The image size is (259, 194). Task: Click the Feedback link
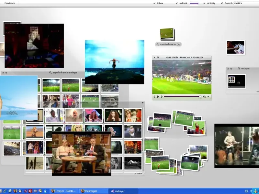9,3
